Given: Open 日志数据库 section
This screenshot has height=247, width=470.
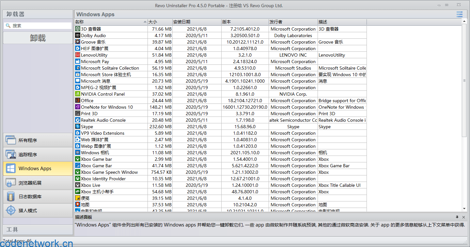Looking at the screenshot, I should pos(38,197).
